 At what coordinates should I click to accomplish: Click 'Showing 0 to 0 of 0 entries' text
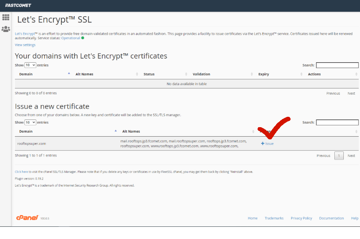36,93
